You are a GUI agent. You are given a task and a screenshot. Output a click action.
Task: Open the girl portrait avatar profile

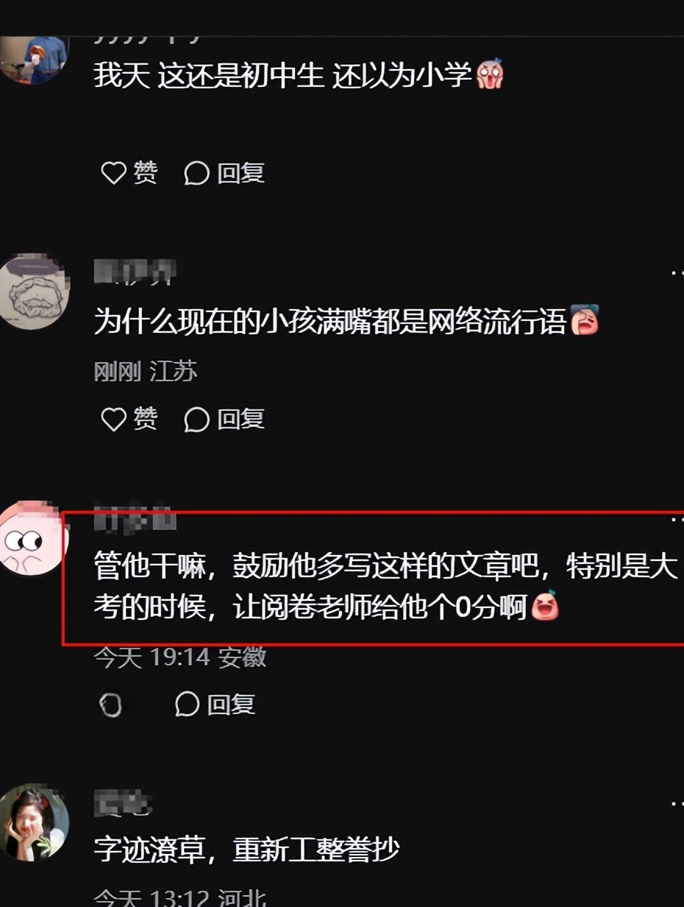coord(33,822)
